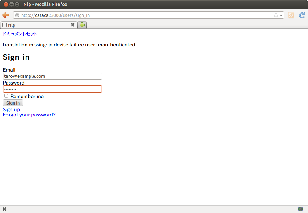The image size is (308, 213).
Task: Click the X icon in status bar
Action: click(5, 209)
